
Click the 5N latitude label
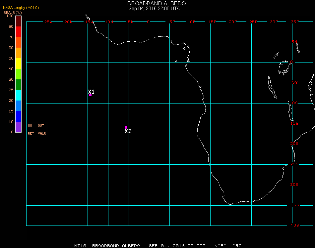[294, 42]
